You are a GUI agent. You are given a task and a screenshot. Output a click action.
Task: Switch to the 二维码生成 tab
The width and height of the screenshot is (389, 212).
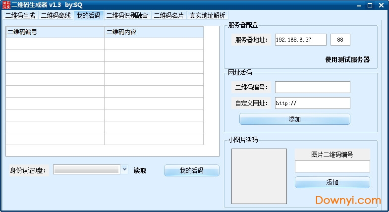click(20, 15)
